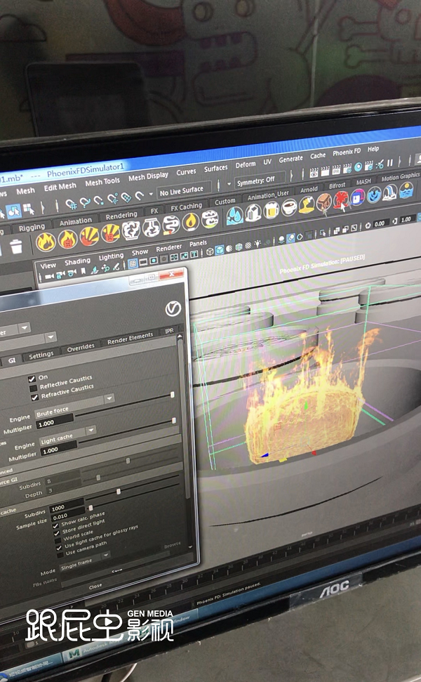Switch to the Render Elements tab
This screenshot has width=421, height=682.
click(131, 339)
